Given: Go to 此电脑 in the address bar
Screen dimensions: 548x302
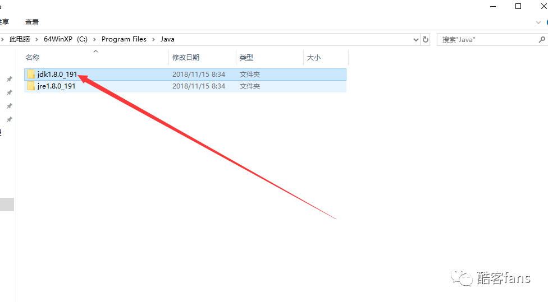Looking at the screenshot, I should [x=20, y=39].
